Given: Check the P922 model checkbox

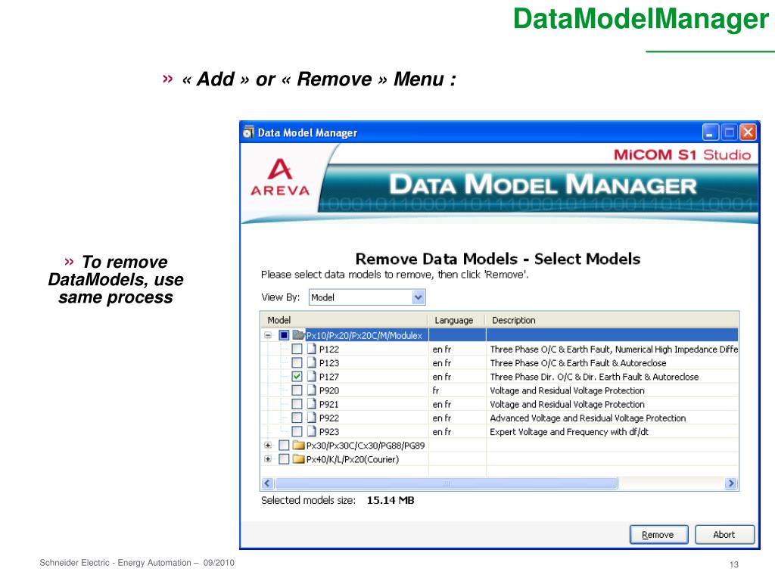Looking at the screenshot, I should coord(297,418).
